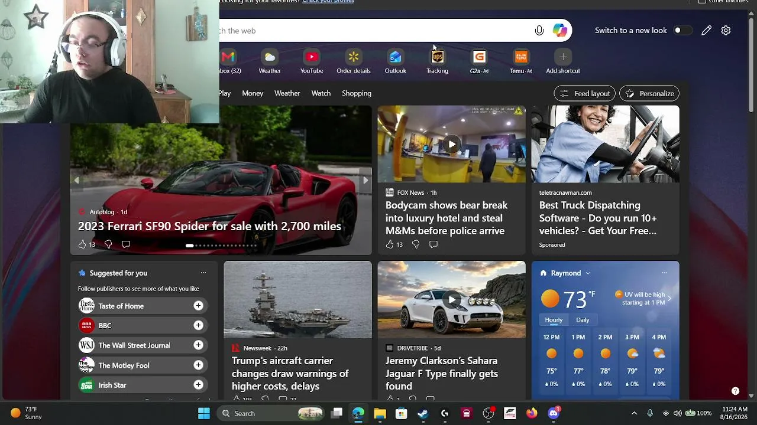Viewport: 757px width, 425px height.
Task: Open the Best Truck Dispatching Software ad
Action: pyautogui.click(x=598, y=218)
